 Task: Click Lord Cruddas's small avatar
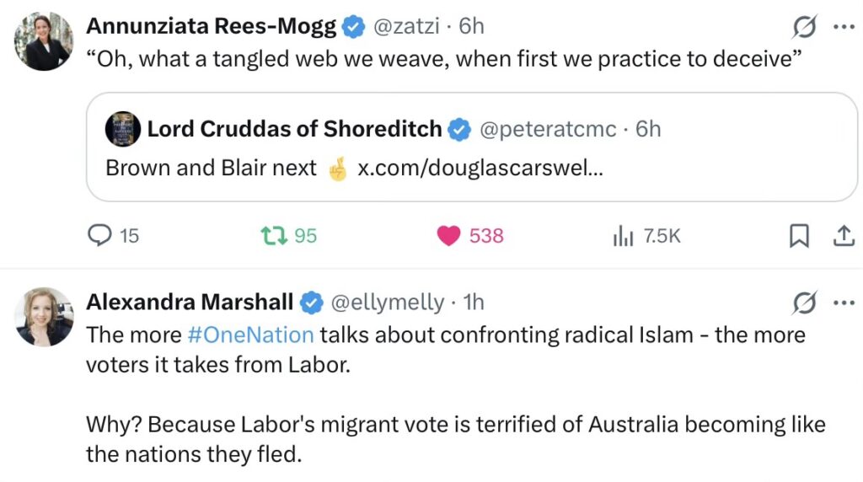(123, 129)
